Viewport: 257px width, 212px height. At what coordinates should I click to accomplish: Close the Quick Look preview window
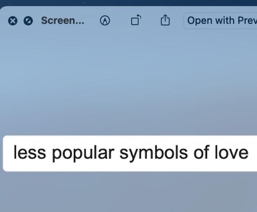13,21
